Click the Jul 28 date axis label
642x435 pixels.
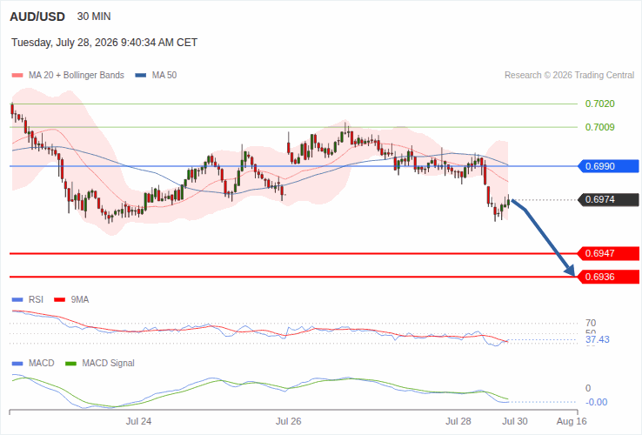point(458,421)
